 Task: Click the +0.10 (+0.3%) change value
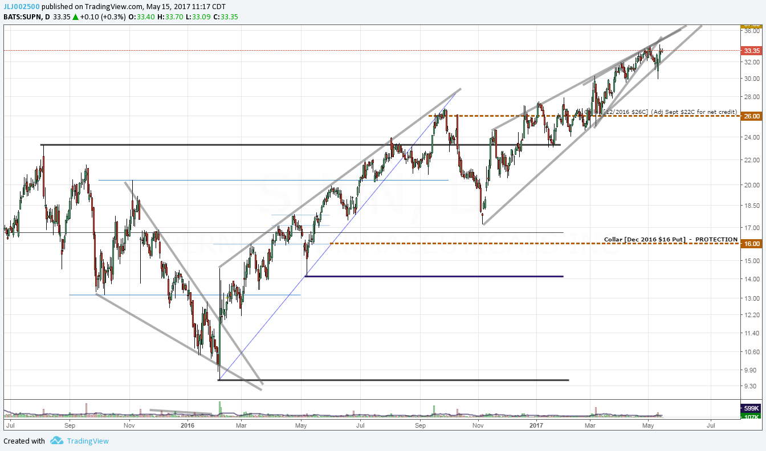pos(103,17)
